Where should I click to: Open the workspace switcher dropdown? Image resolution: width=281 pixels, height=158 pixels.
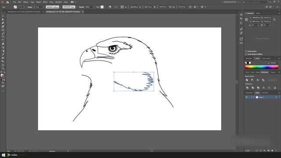(x=231, y=2)
